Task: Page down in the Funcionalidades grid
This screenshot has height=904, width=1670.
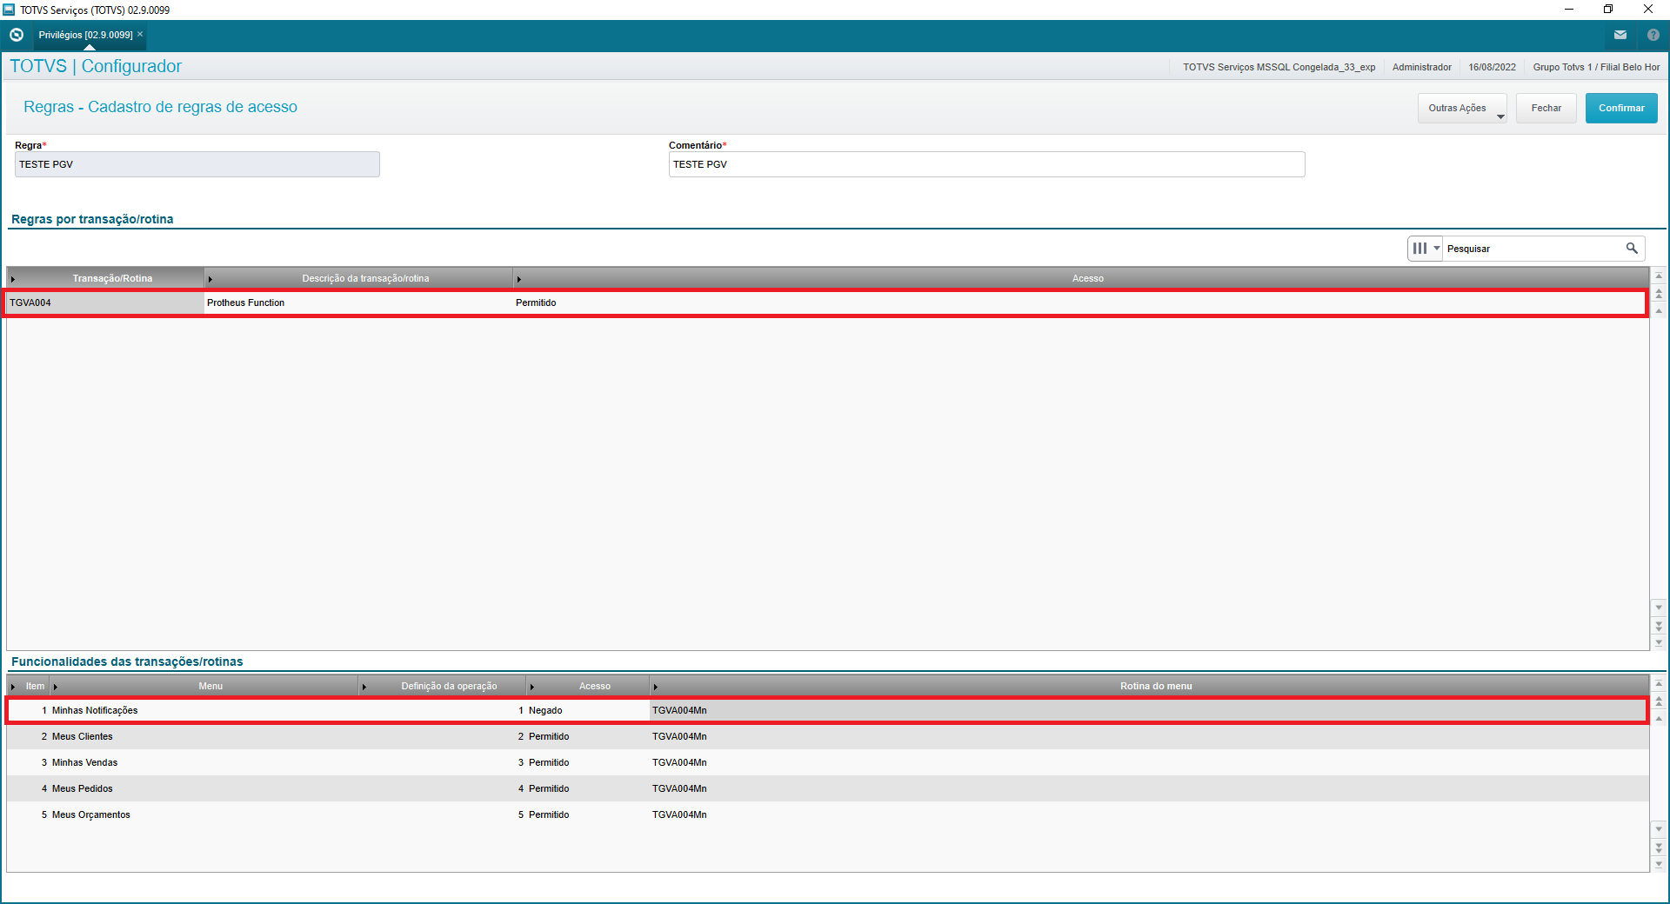Action: [x=1659, y=847]
